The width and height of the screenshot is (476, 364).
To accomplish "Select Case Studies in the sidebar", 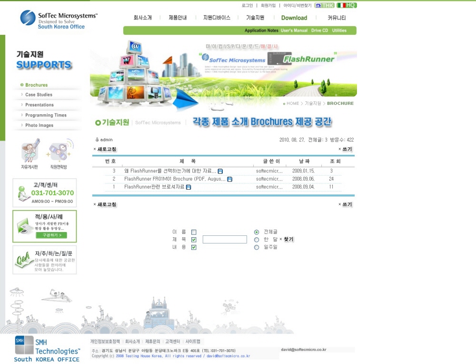I will pyautogui.click(x=39, y=95).
